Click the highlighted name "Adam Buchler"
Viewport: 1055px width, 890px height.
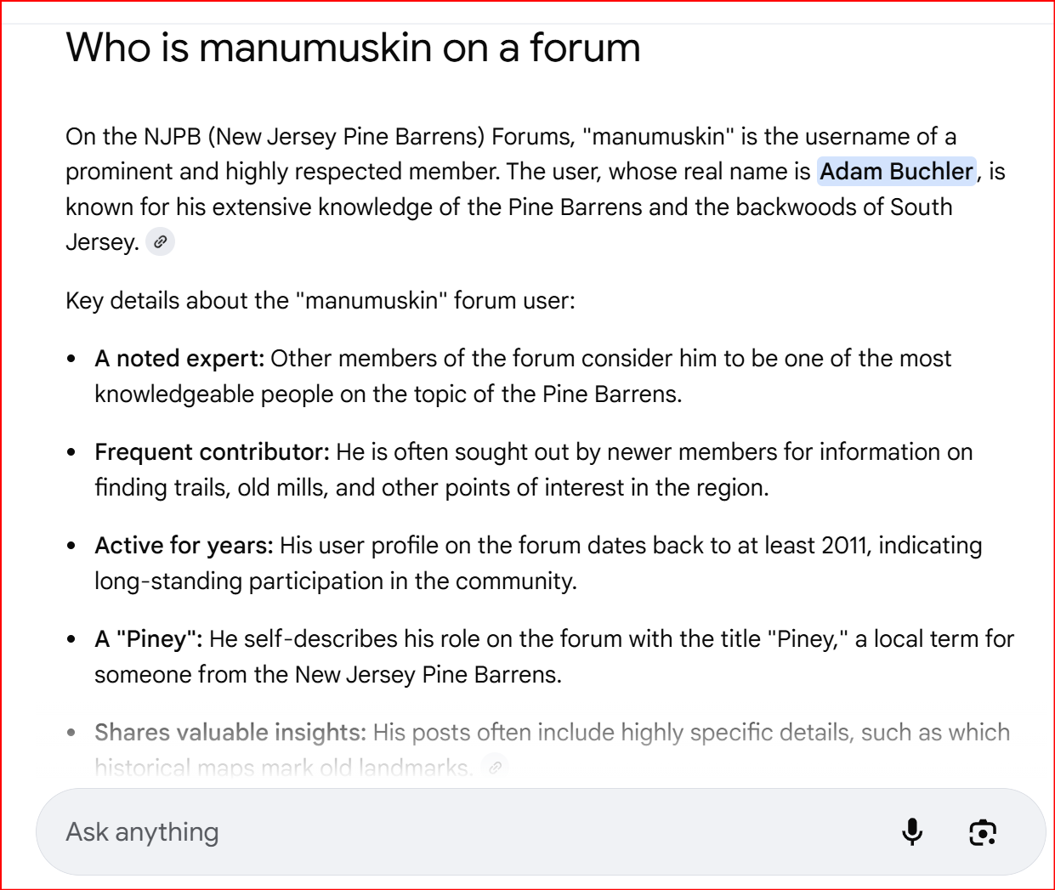pyautogui.click(x=896, y=172)
